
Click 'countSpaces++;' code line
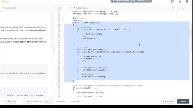[x=89, y=38]
